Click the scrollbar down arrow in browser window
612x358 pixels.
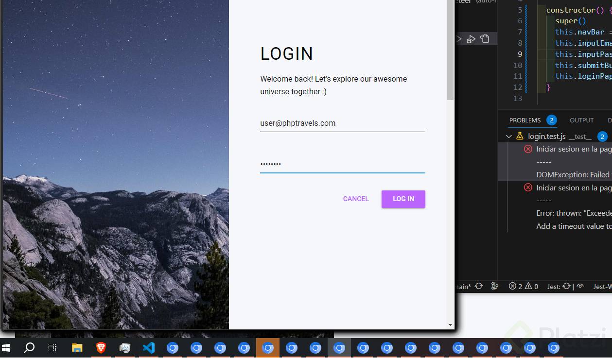tap(451, 325)
